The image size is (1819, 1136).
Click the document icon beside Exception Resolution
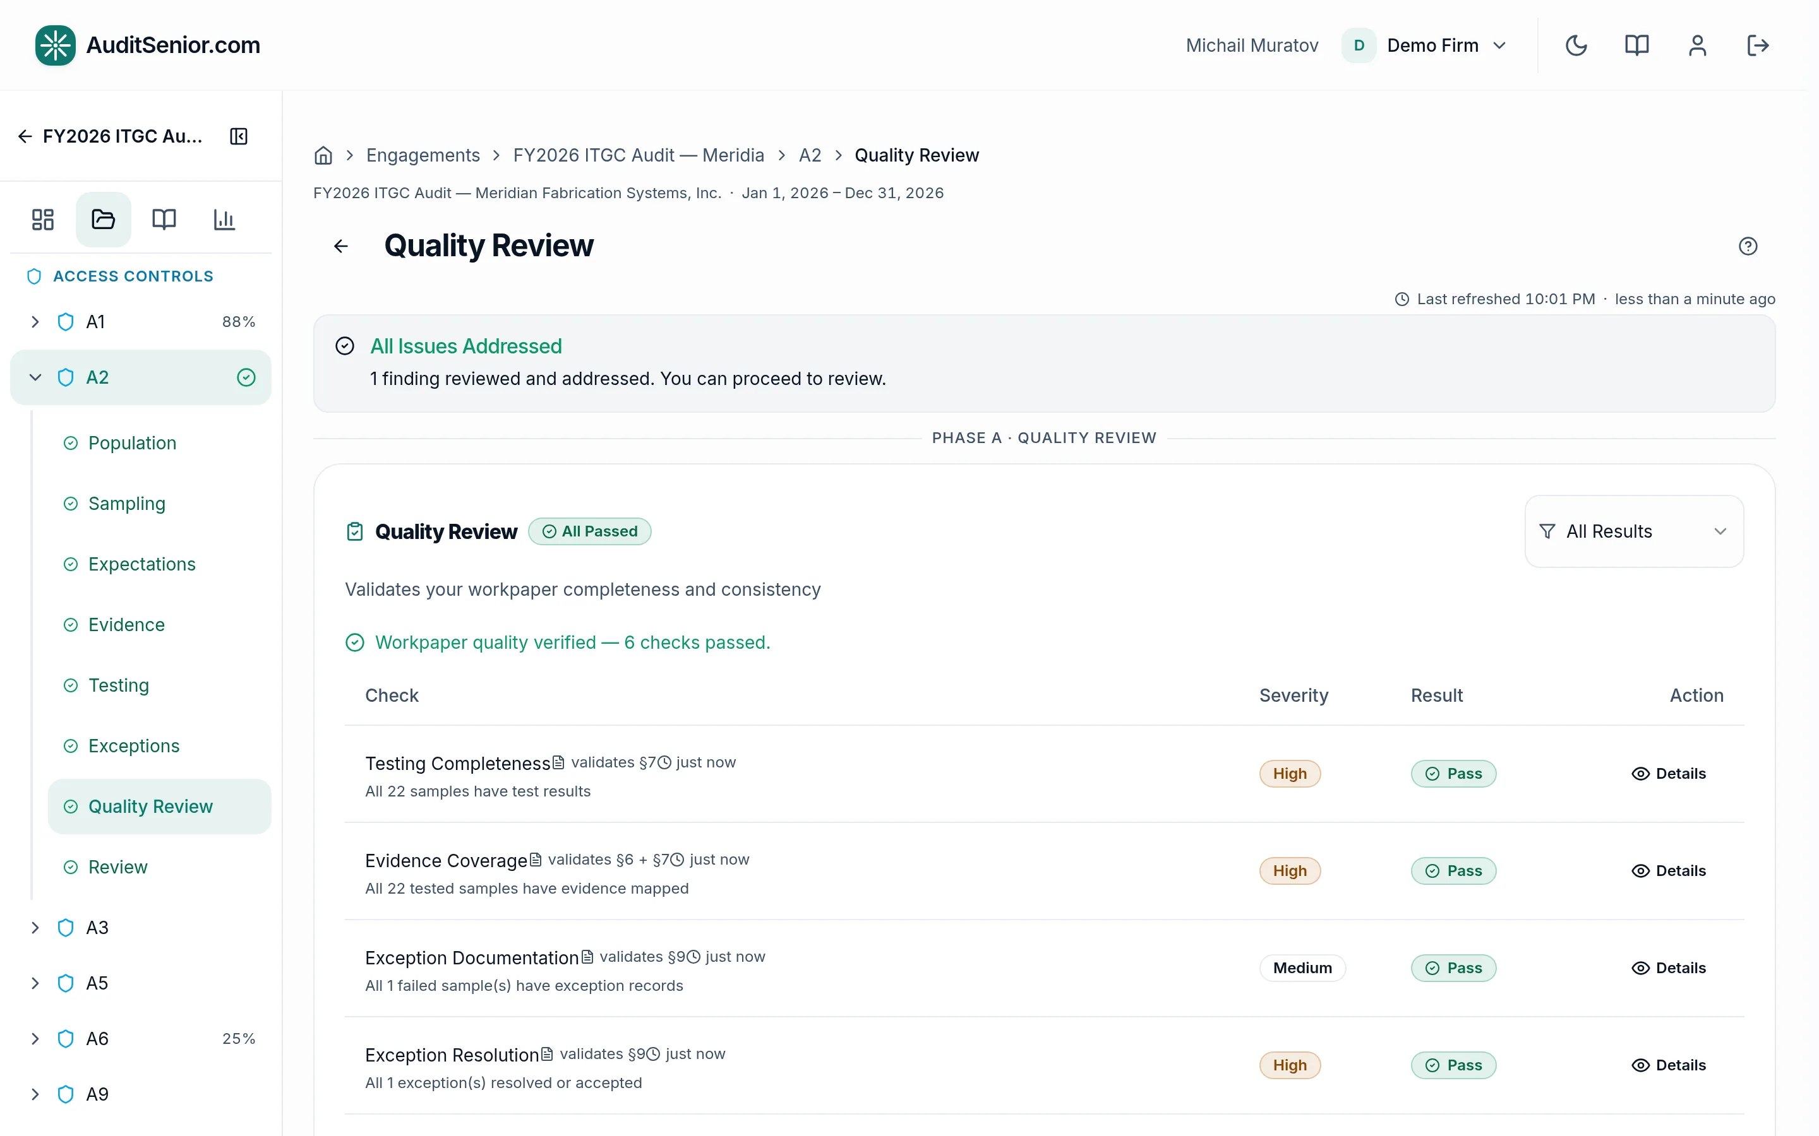[547, 1054]
